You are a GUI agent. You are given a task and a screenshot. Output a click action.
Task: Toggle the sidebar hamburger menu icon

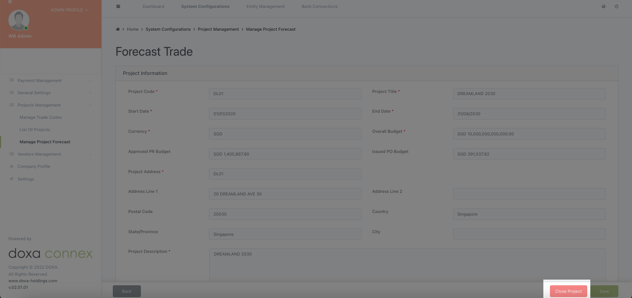coord(118,7)
